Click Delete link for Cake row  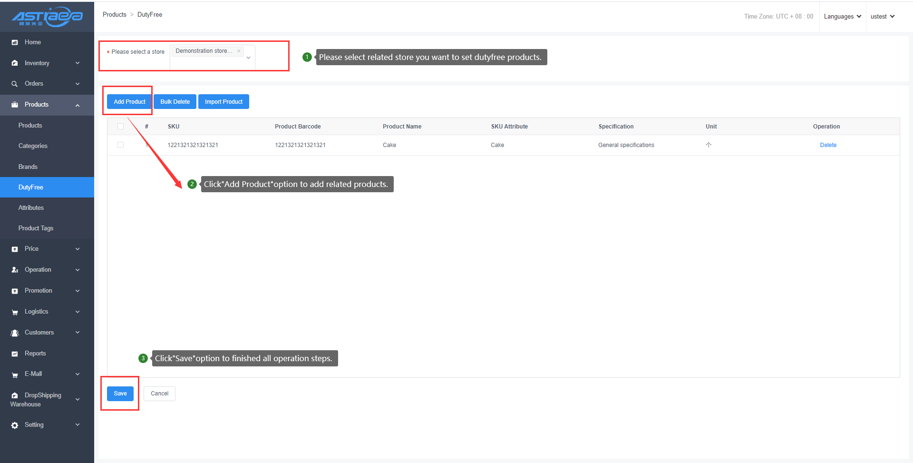point(828,145)
